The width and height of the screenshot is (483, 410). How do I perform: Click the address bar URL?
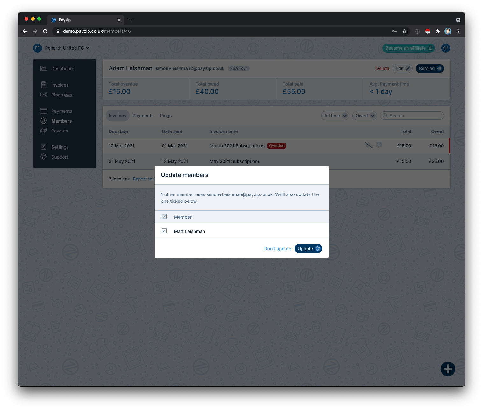(x=97, y=31)
